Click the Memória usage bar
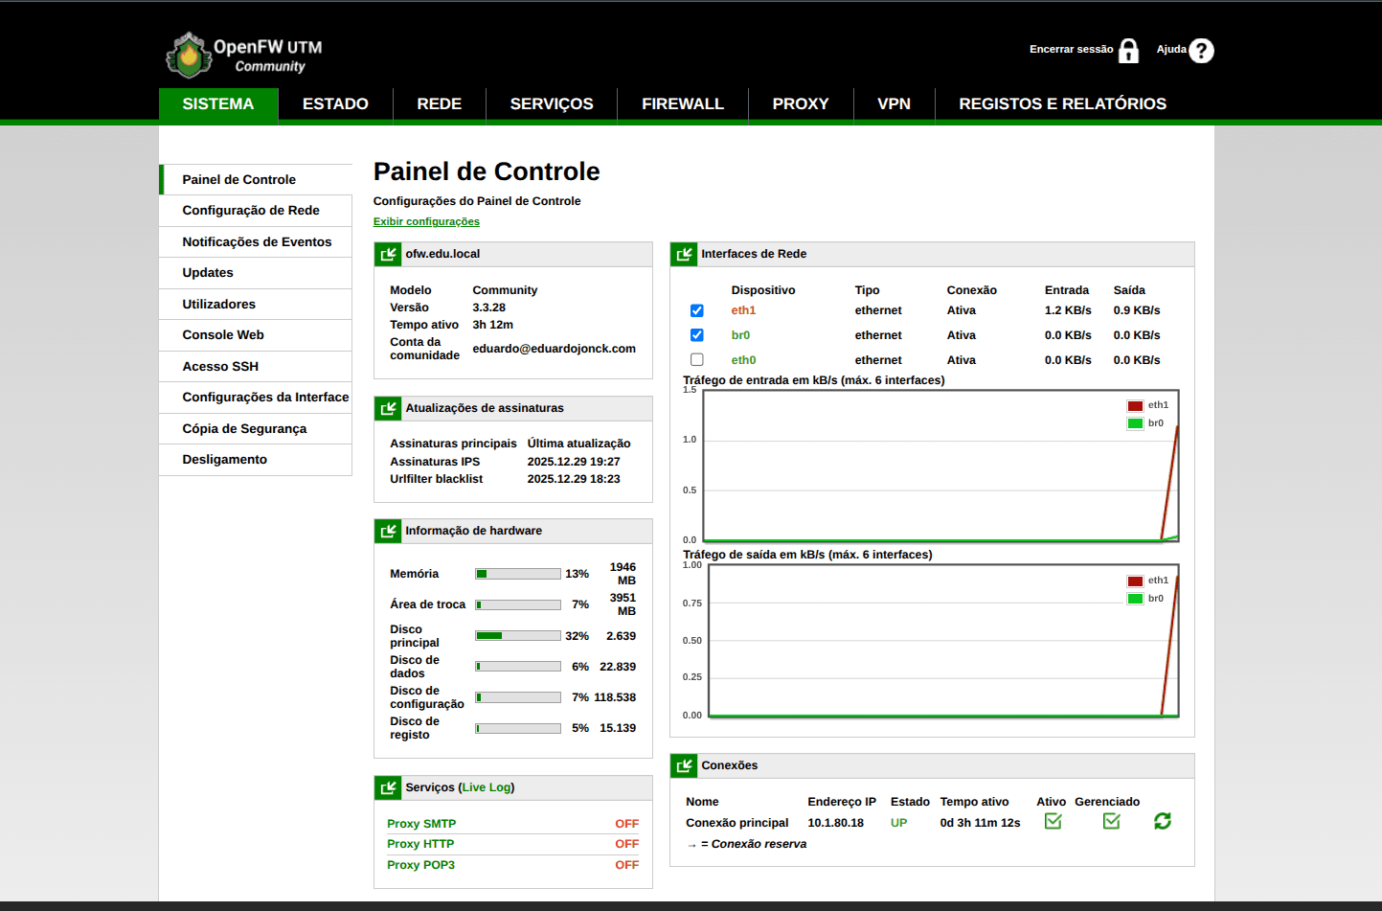1382x911 pixels. point(518,574)
